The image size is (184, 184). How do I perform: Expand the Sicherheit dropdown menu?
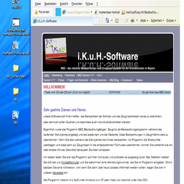coord(157,20)
